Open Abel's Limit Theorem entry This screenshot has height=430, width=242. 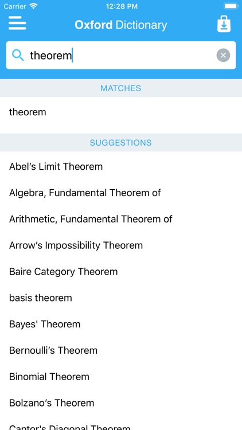pyautogui.click(x=121, y=166)
